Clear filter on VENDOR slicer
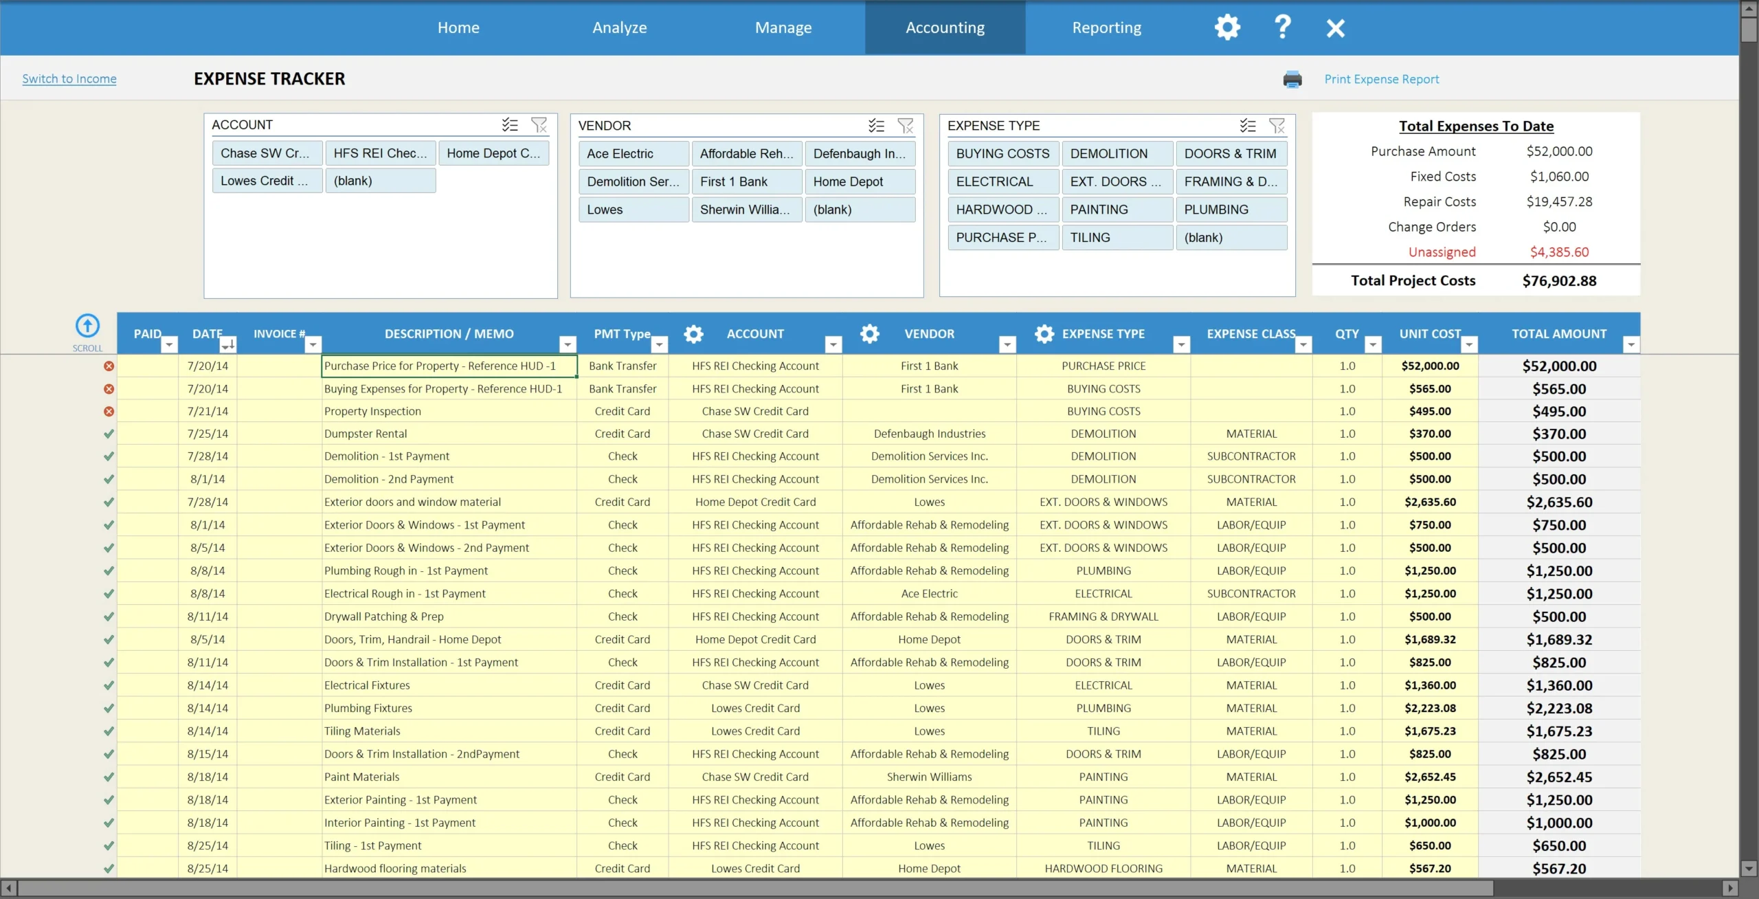 tap(906, 125)
